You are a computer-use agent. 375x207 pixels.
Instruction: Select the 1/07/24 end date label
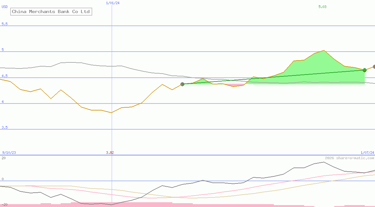pos(367,153)
